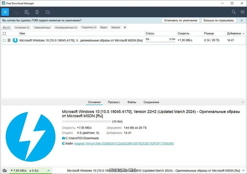Screen dimensions: 247x174
Task: Add a new filter tag with the plus
Action: [125, 28]
